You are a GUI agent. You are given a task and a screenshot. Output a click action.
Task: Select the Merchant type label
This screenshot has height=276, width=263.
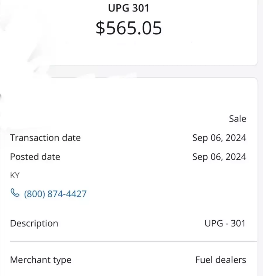(41, 260)
